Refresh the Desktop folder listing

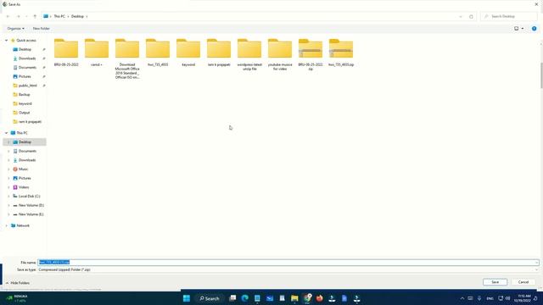(471, 17)
